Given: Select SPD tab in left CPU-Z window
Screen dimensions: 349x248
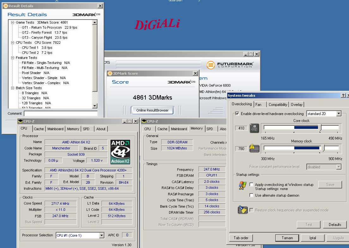Looking at the screenshot, I should (x=86, y=129).
